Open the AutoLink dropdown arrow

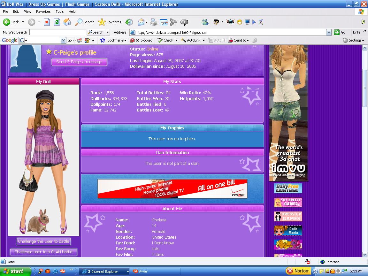pyautogui.click(x=203, y=40)
